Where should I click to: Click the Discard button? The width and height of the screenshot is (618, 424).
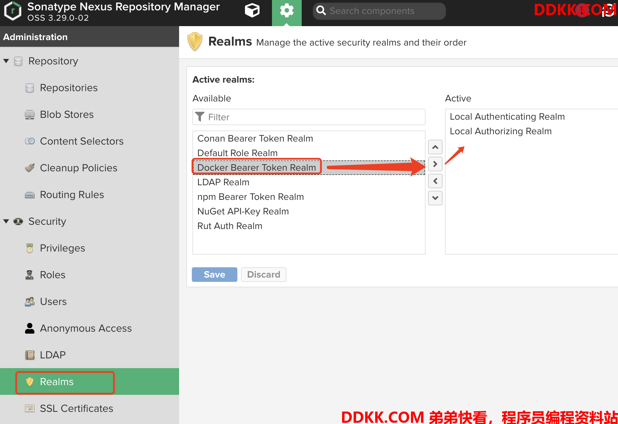(263, 275)
